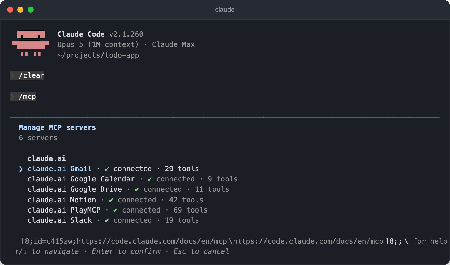The image size is (450, 265).
Task: Click the green checkmark on the Notion row
Action: (x=111, y=200)
